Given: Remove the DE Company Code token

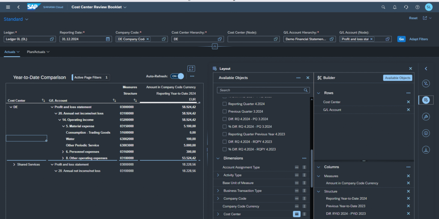Looking at the screenshot, I should [x=147, y=39].
